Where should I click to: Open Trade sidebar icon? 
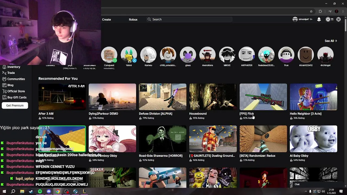click(4, 73)
